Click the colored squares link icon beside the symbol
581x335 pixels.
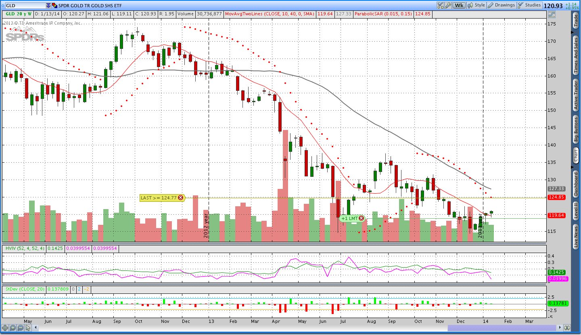pyautogui.click(x=54, y=6)
